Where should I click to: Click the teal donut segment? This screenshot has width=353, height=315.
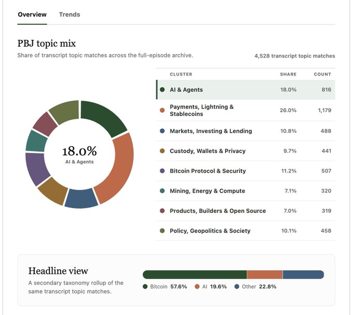click(36, 141)
